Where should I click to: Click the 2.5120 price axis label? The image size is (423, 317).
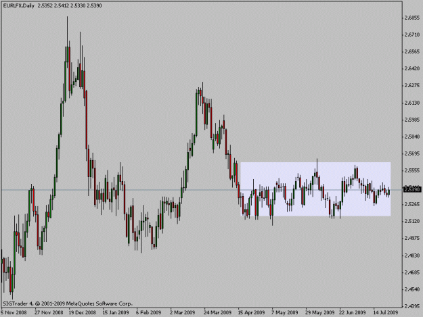point(412,221)
